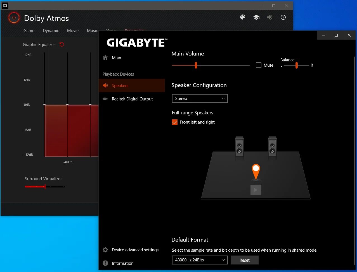Open the 48000Hz 24Bits format dropdown
This screenshot has width=357, height=272.
[200, 260]
